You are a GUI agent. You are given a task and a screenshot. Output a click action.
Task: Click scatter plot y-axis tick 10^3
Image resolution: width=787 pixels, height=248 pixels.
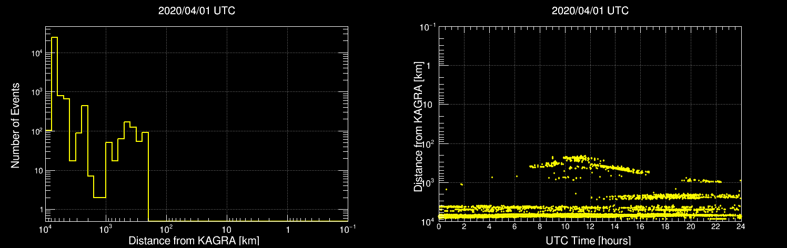(429, 182)
